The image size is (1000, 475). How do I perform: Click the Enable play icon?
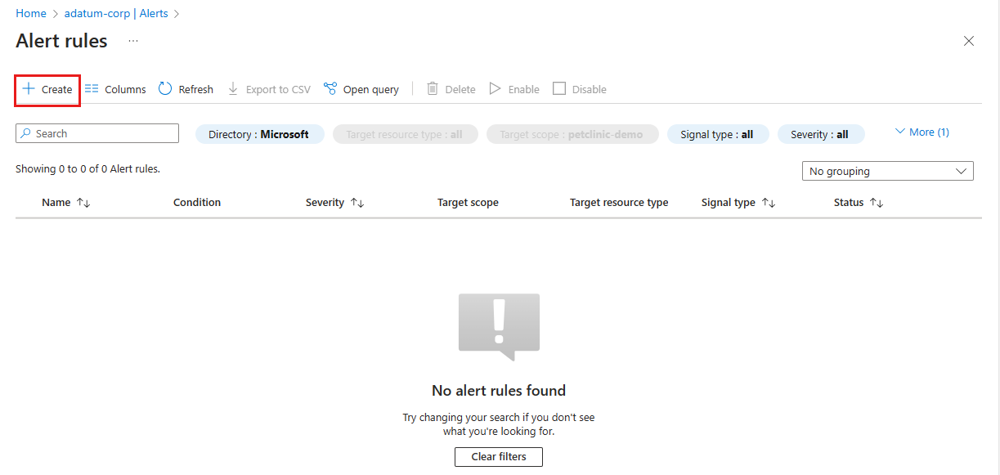click(x=495, y=89)
